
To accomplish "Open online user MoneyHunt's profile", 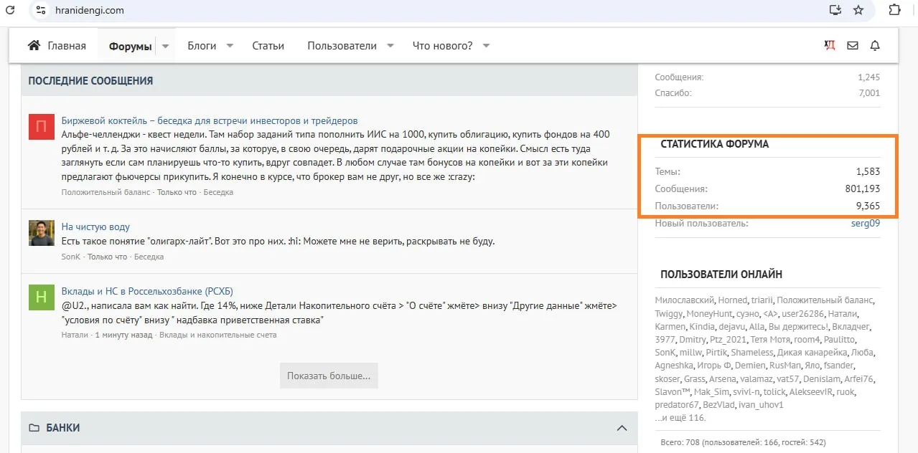I will point(709,314).
